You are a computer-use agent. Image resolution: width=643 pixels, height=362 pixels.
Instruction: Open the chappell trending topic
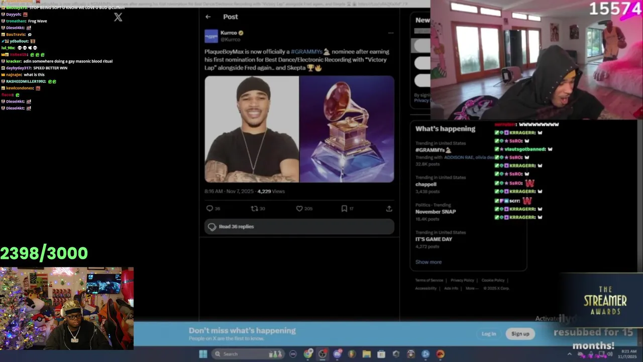pos(426,184)
